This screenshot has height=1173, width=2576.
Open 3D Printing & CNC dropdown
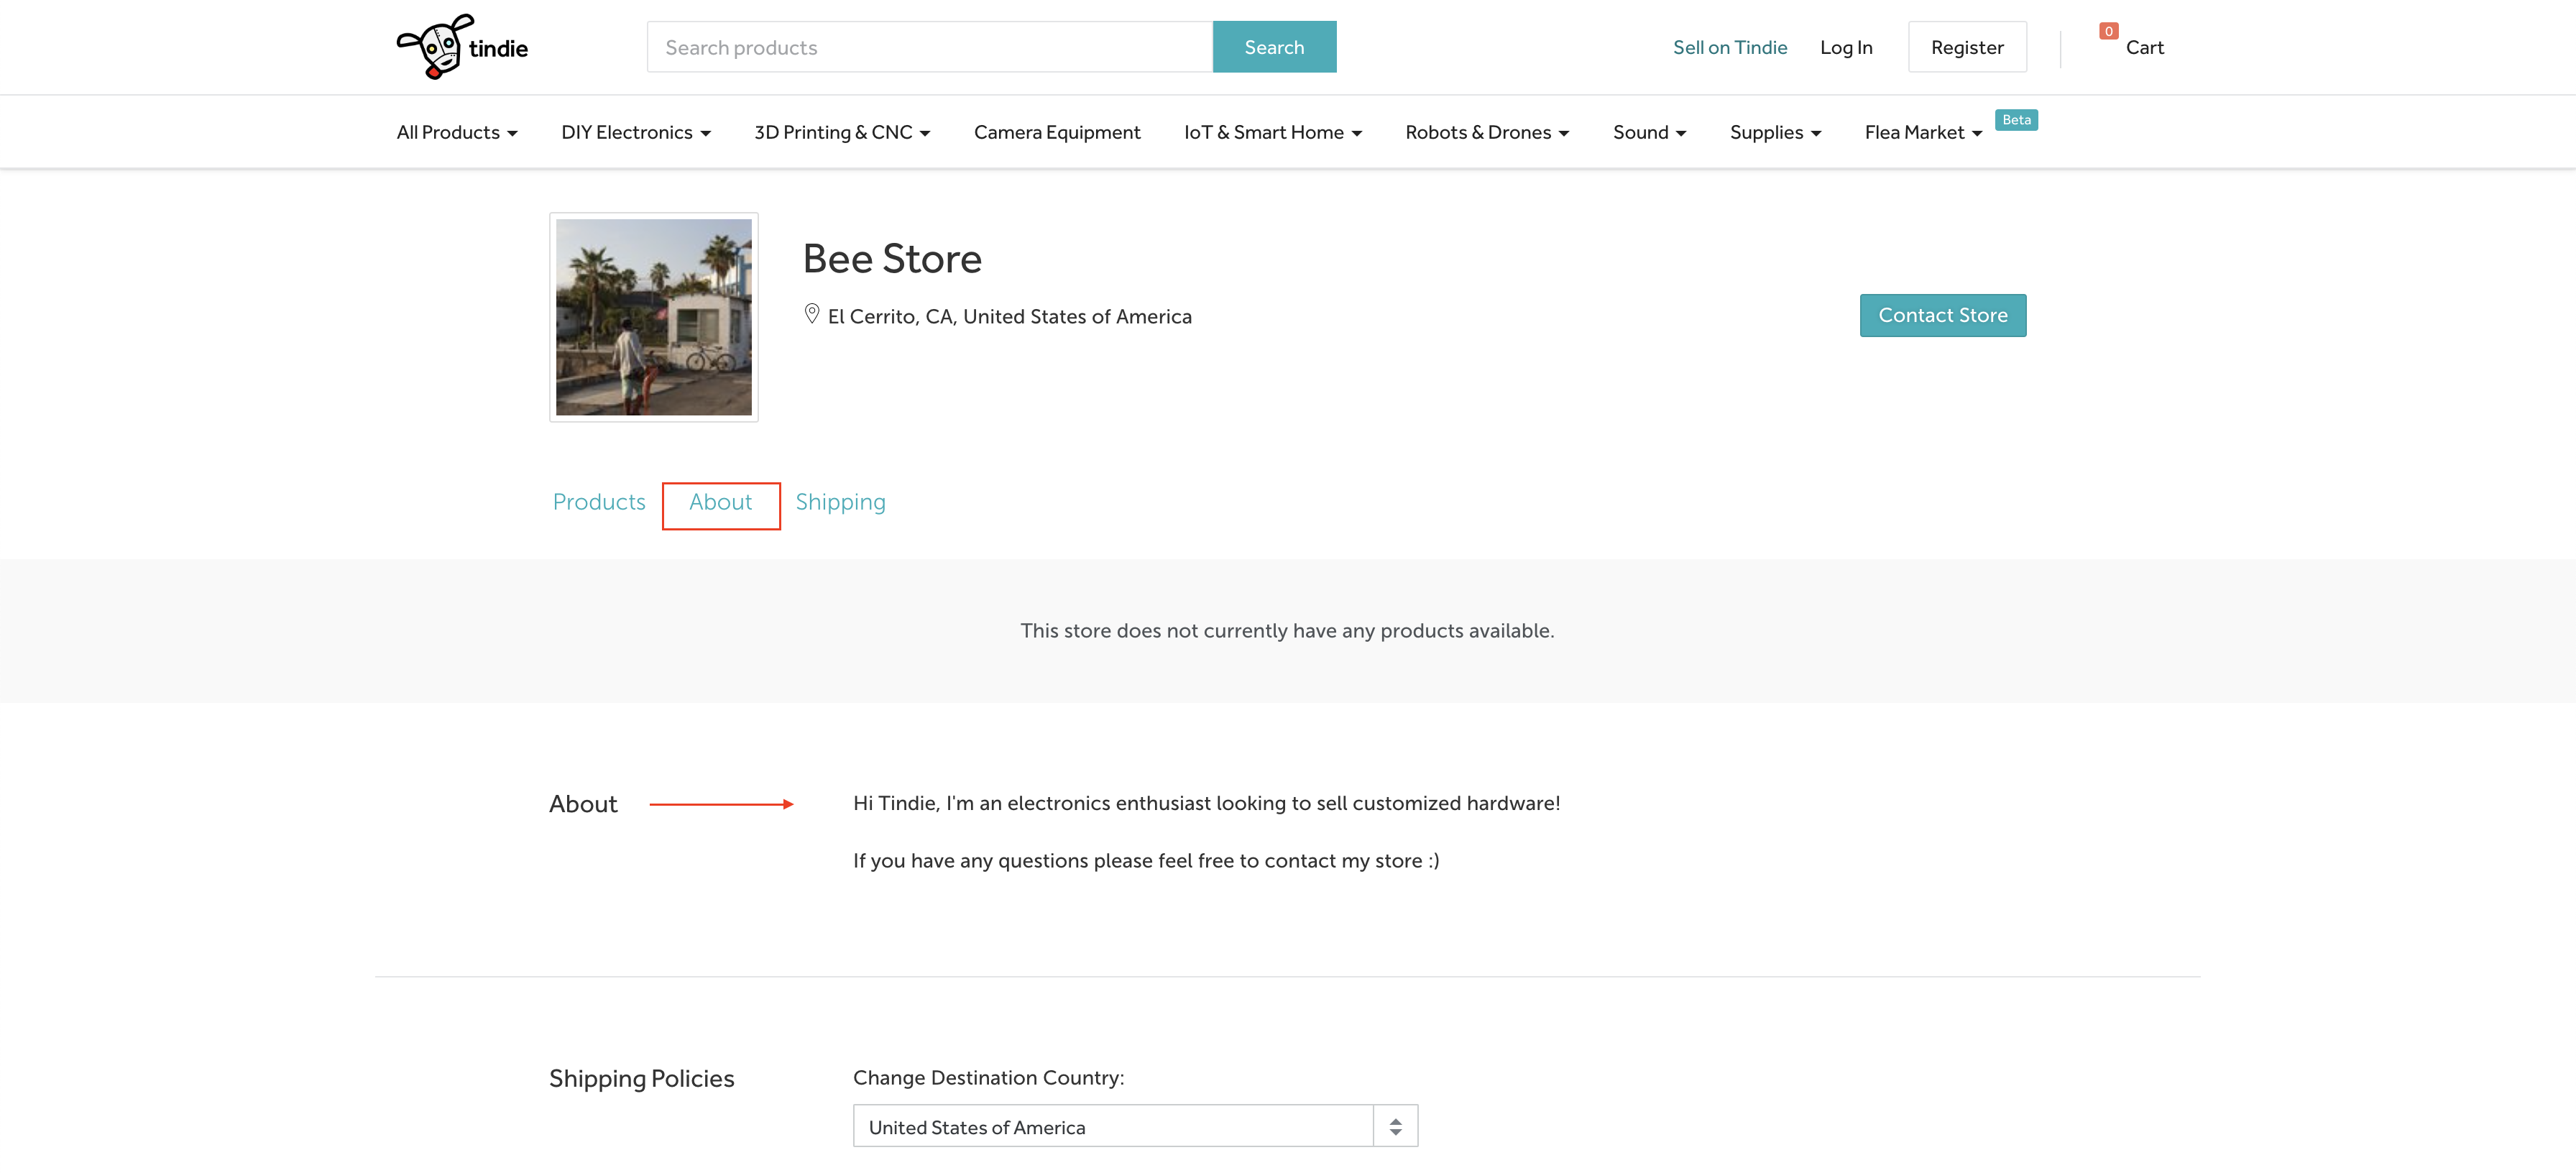(841, 133)
